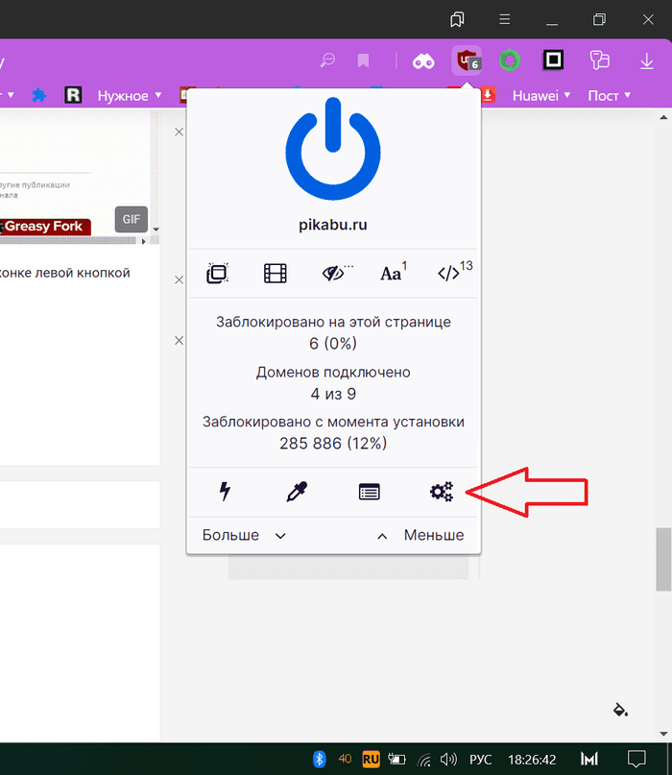
Task: Click the black square extension icon
Action: [553, 60]
